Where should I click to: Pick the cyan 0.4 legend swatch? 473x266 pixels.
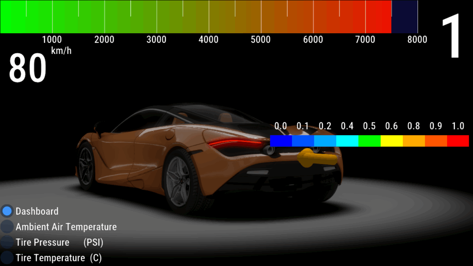pos(347,141)
